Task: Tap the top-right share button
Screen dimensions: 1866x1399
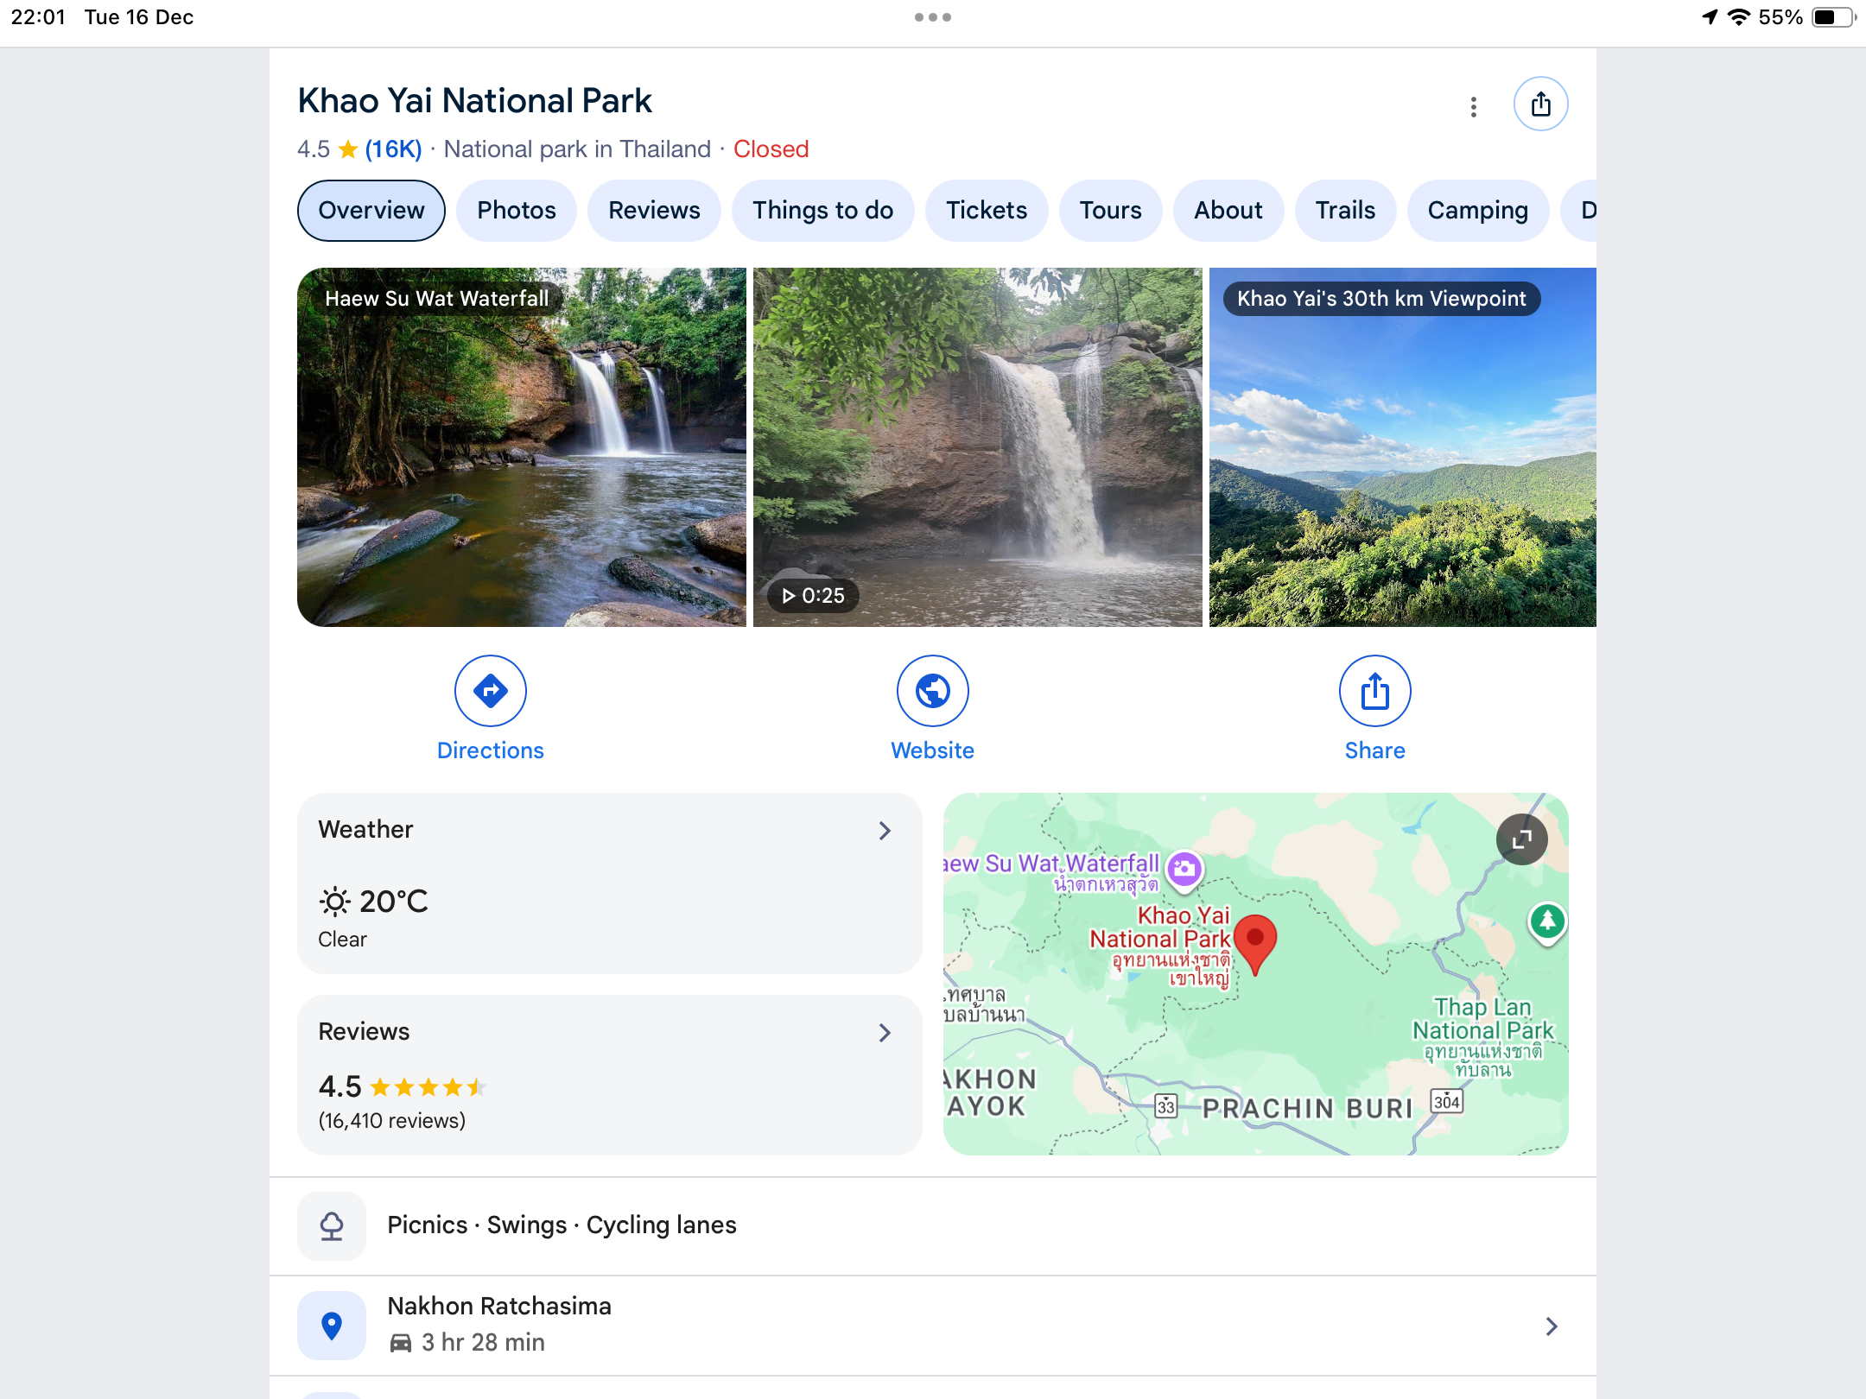Action: click(1540, 104)
